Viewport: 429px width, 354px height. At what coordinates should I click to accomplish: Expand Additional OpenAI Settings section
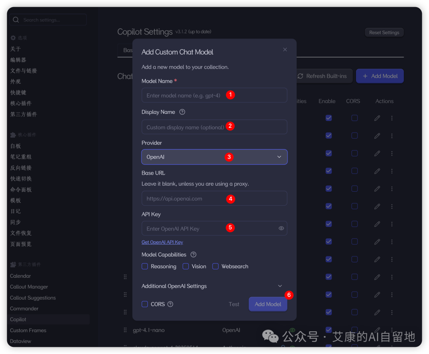coord(212,286)
